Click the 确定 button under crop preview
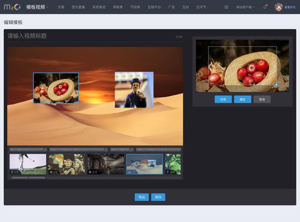The width and height of the screenshot is (300, 222). 243,100
